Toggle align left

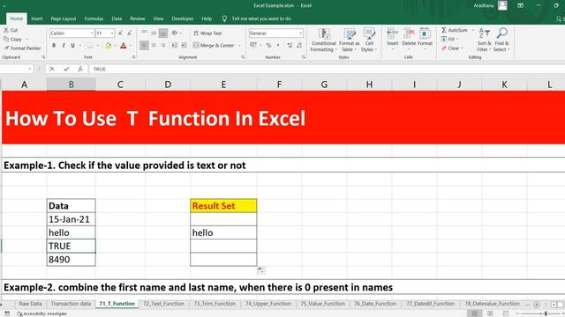click(x=144, y=45)
